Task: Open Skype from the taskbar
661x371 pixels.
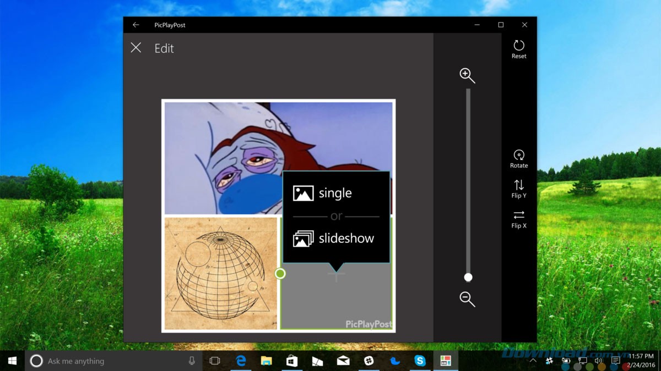Action: pyautogui.click(x=420, y=361)
